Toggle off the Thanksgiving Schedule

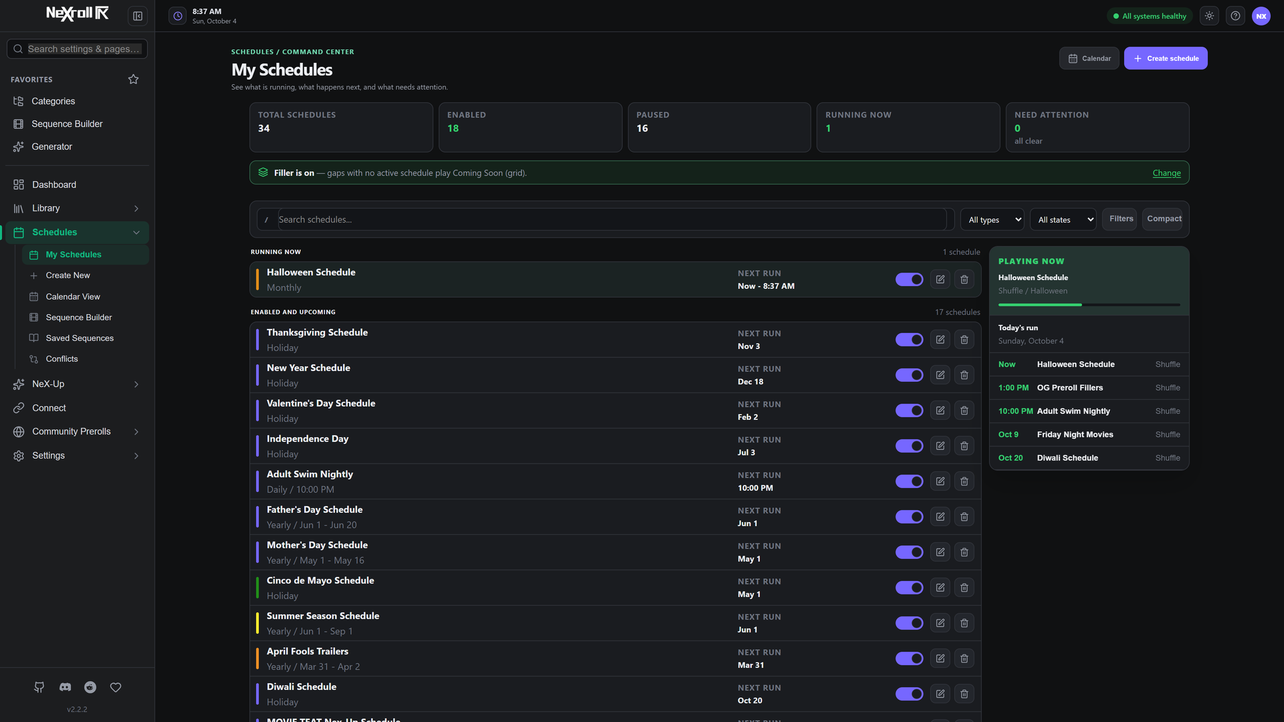[x=909, y=340]
